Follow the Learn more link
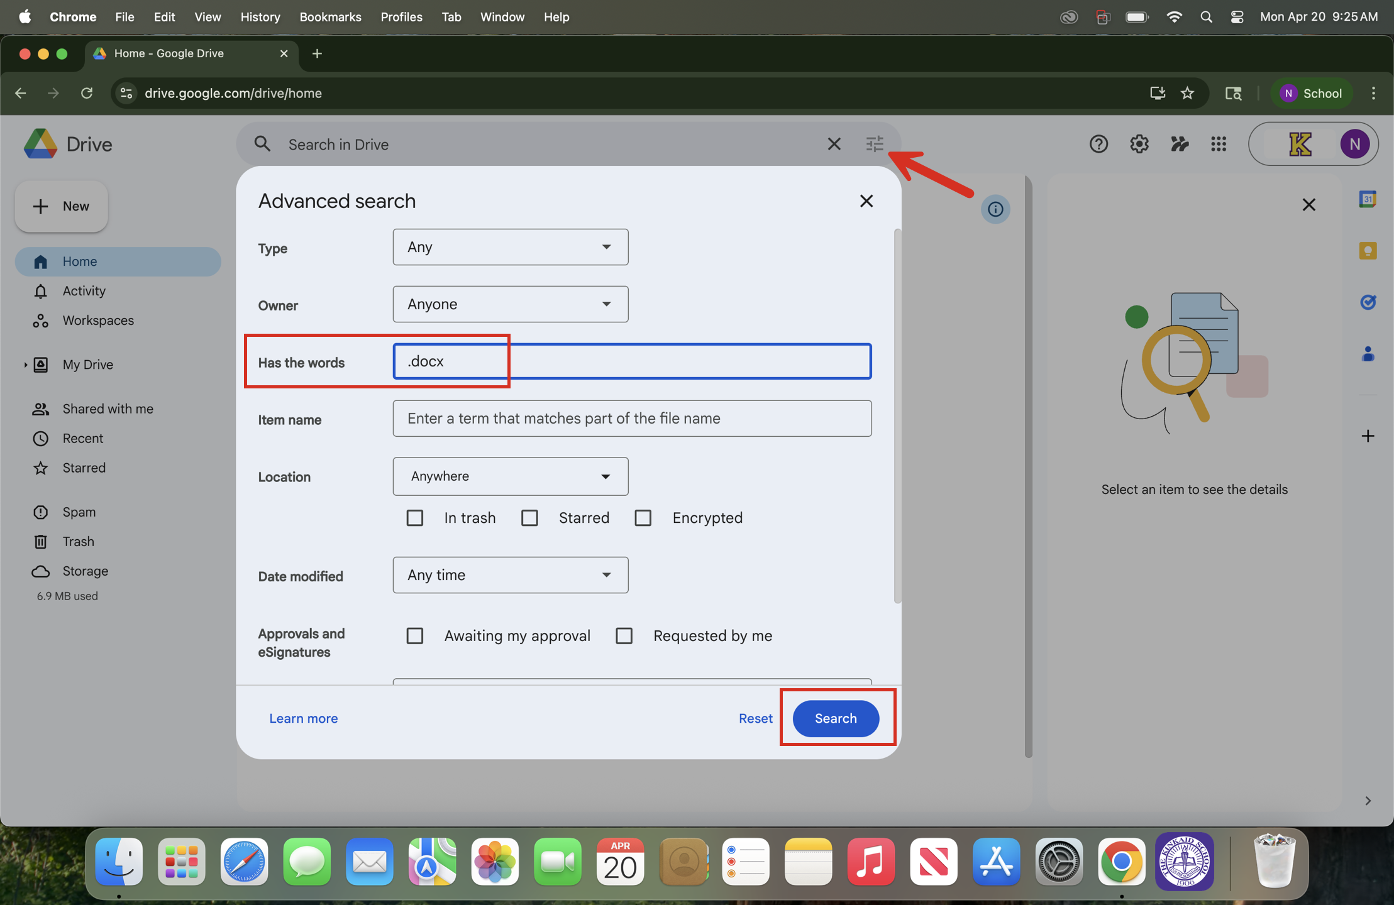Image resolution: width=1394 pixels, height=905 pixels. (x=303, y=718)
